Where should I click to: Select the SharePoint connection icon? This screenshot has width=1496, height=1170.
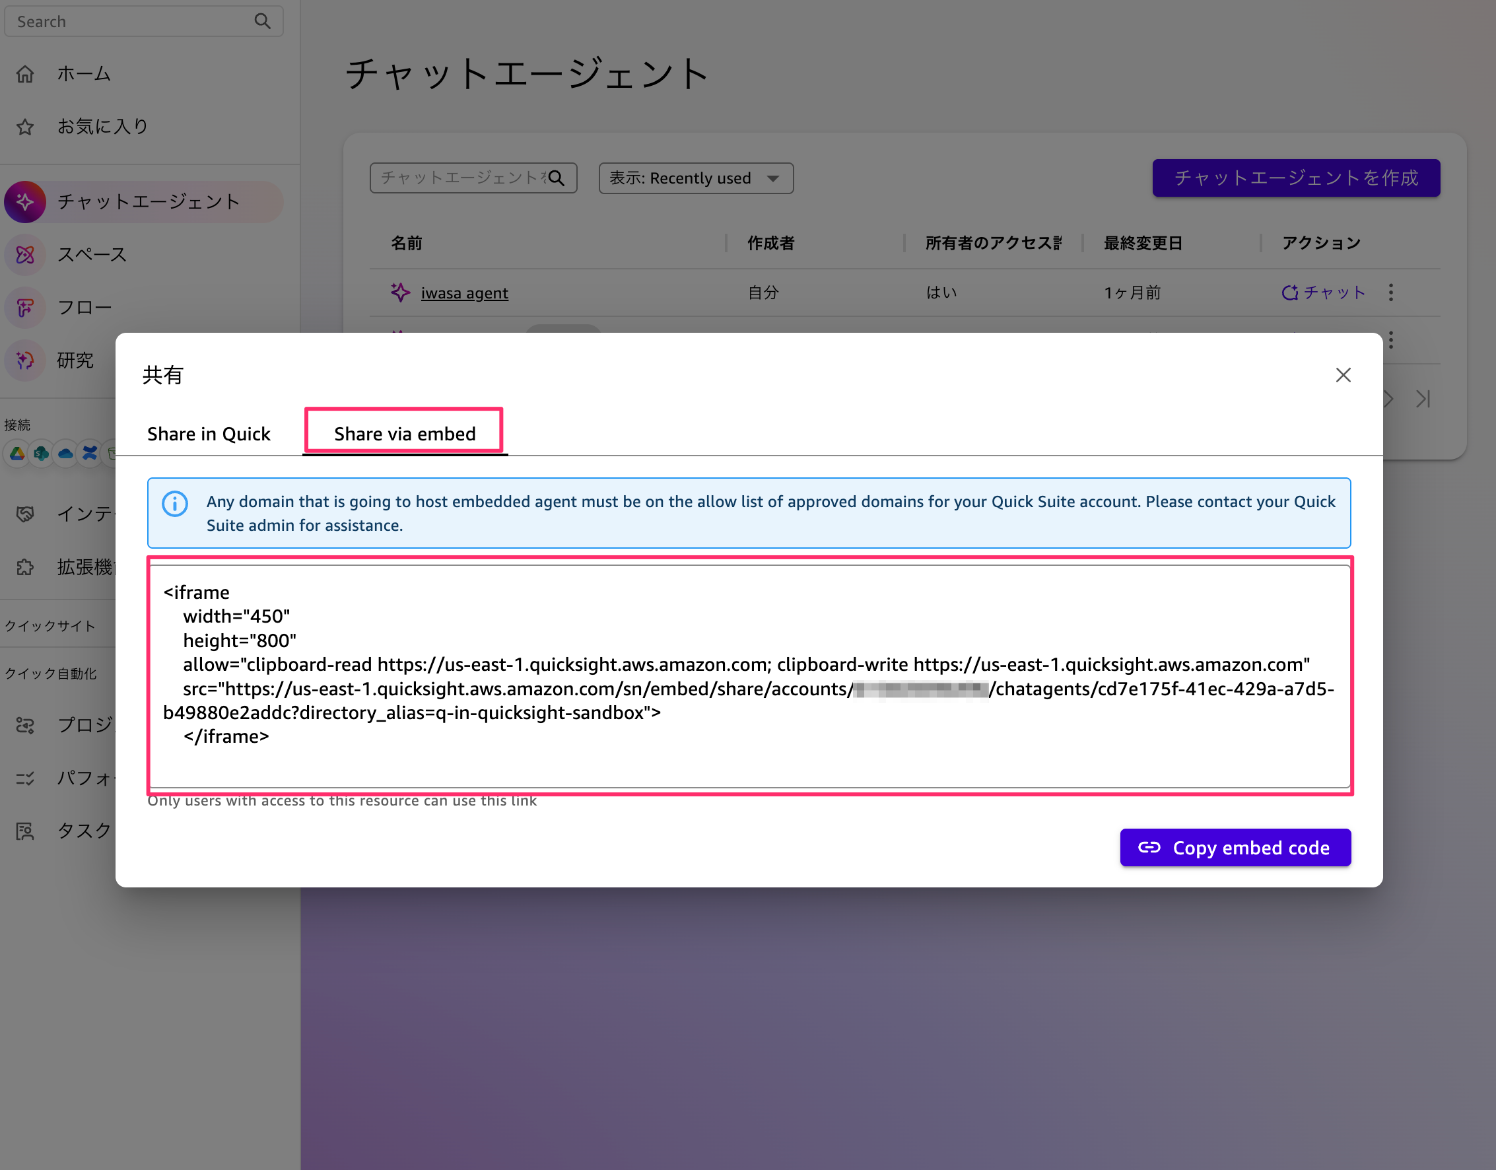41,454
